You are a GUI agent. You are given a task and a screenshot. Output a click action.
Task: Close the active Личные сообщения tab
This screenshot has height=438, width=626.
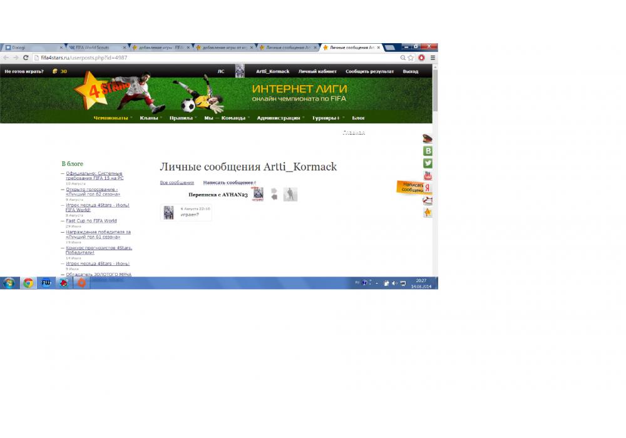(x=379, y=48)
